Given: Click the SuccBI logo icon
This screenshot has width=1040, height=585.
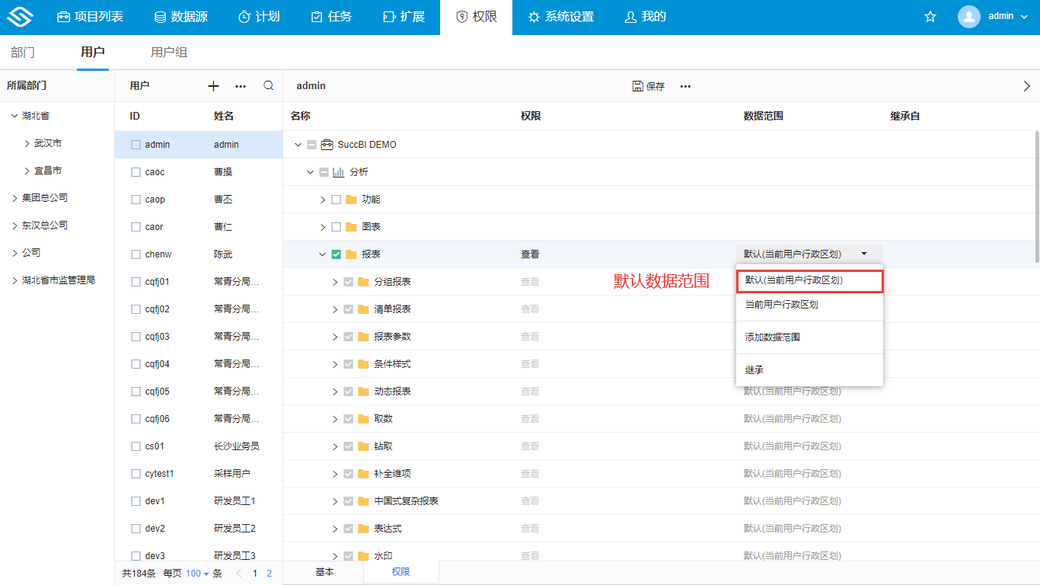Looking at the screenshot, I should (19, 16).
